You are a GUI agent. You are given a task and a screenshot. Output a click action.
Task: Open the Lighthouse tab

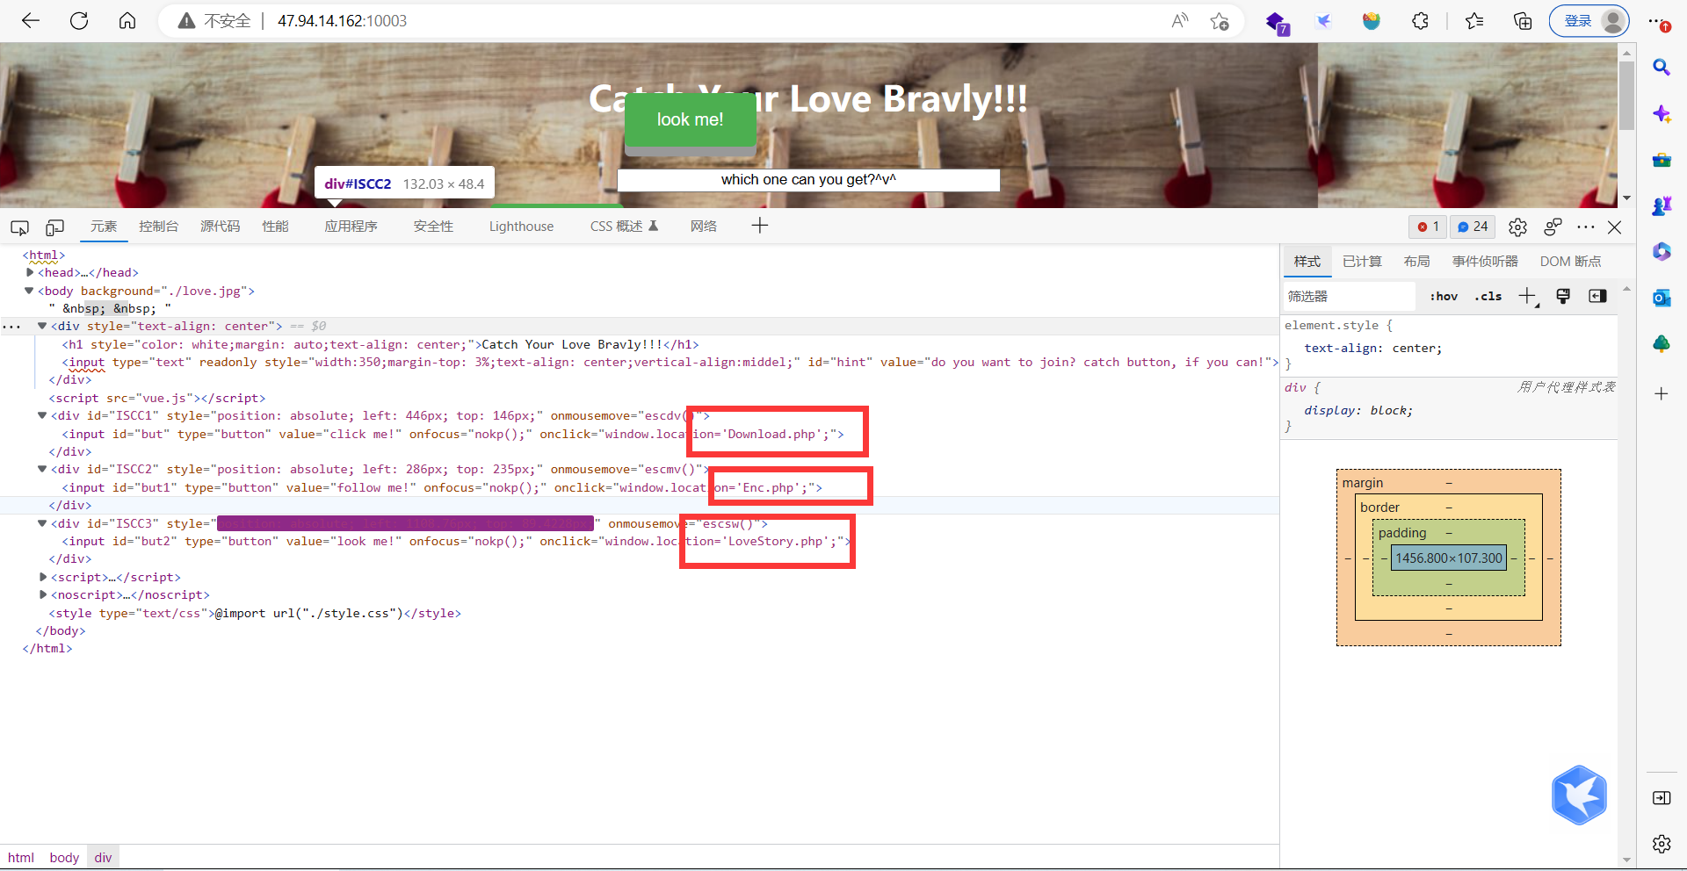tap(522, 227)
